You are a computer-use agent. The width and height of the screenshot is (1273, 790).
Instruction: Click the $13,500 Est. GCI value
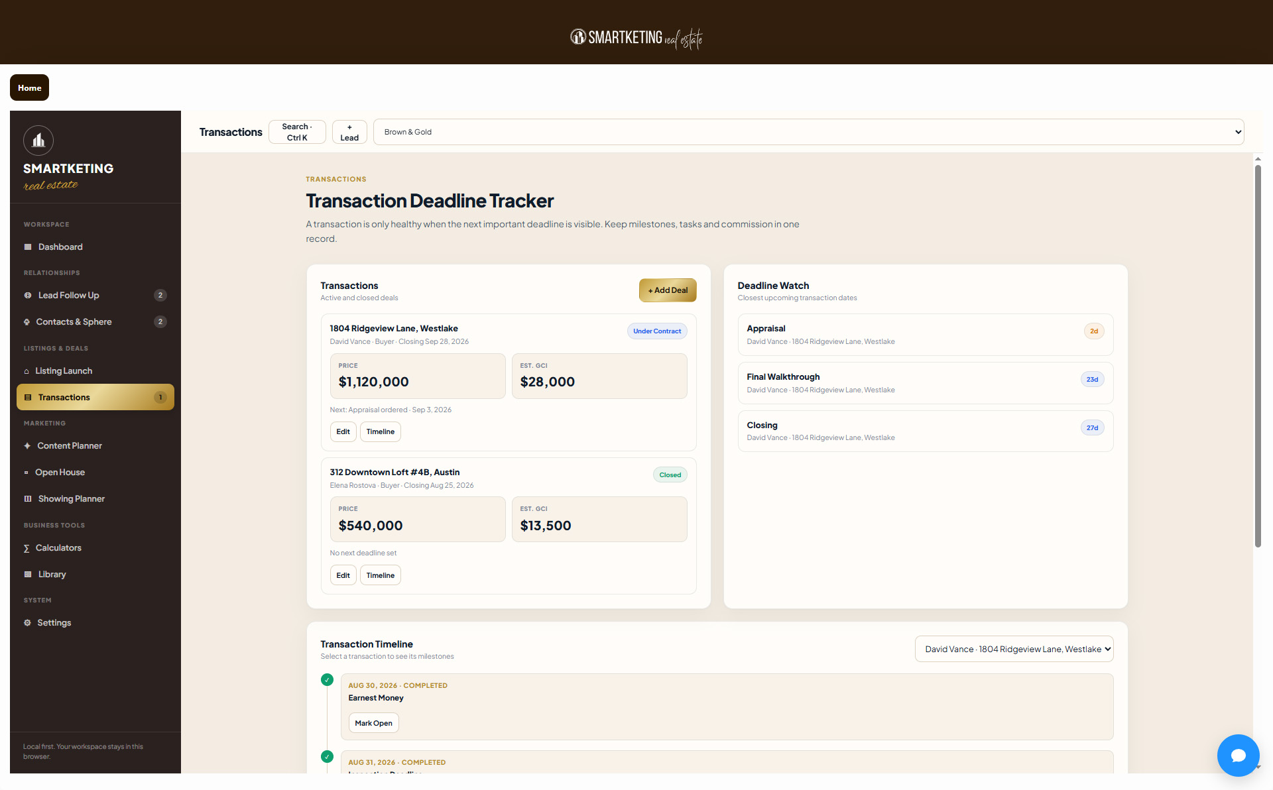(x=545, y=526)
